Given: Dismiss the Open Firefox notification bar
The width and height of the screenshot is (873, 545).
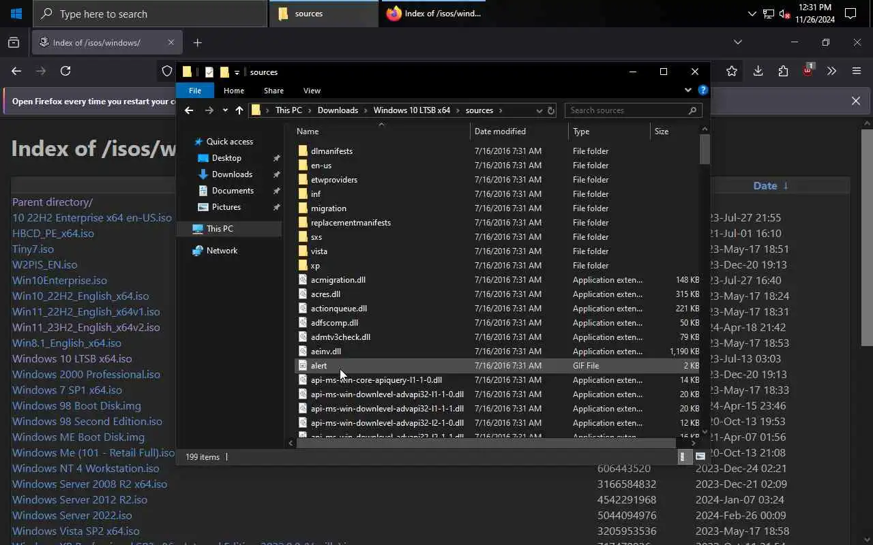Looking at the screenshot, I should (x=856, y=101).
